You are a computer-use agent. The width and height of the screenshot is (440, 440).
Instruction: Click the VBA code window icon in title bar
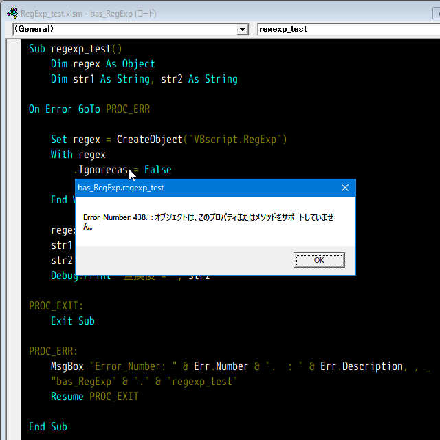(10, 12)
